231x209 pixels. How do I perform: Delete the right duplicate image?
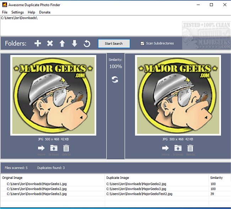[190, 148]
